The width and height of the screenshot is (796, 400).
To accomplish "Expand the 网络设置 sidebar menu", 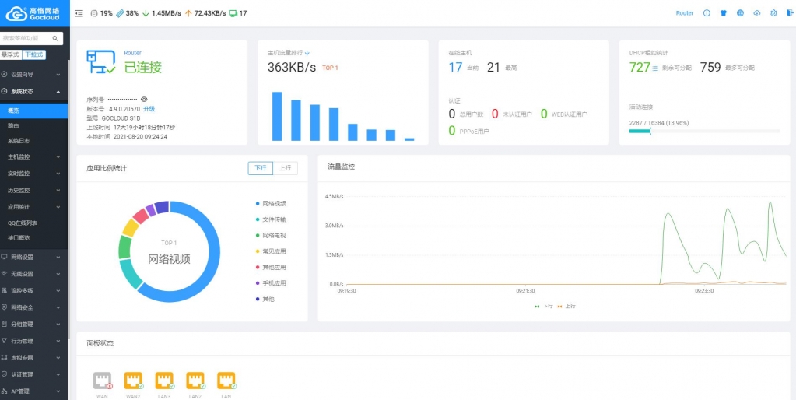I will click(x=33, y=257).
